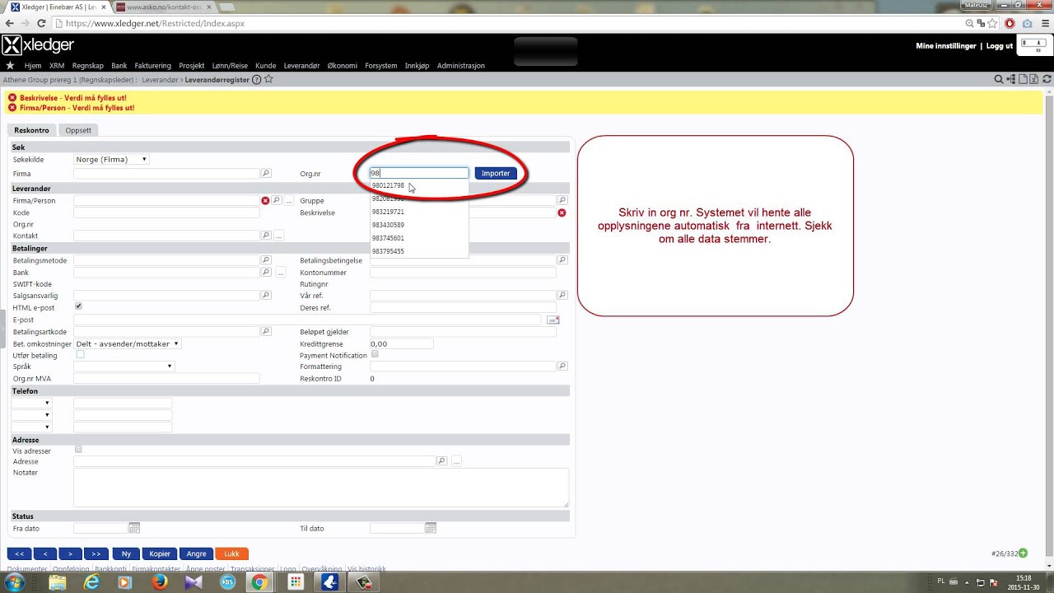
Task: Click the hierarchy tree icon in the toolbar
Action: 1011,80
